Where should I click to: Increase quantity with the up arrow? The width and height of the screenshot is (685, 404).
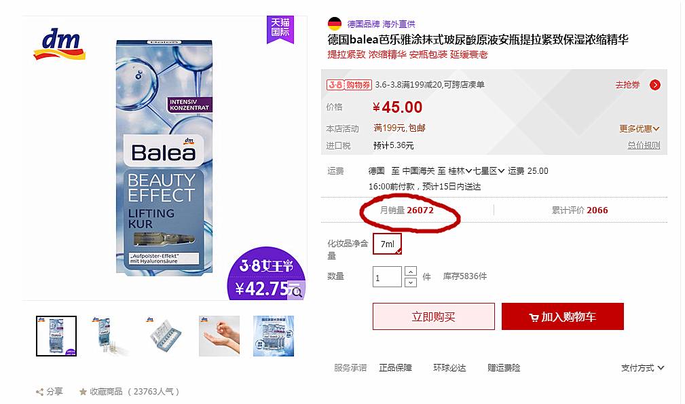(410, 271)
